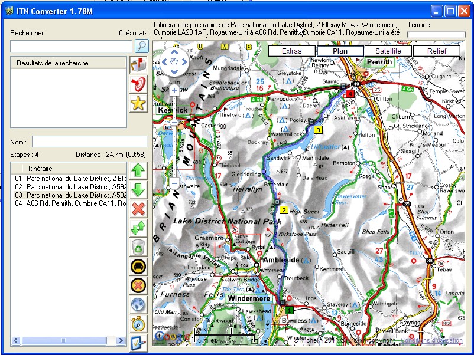
Task: Open favorites with the yellow star icon
Action: pos(138,103)
